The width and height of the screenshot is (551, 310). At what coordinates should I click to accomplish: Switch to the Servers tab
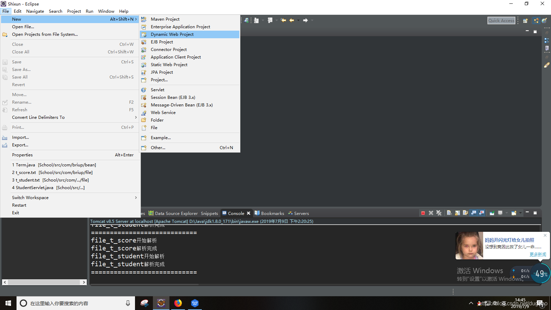click(299, 213)
